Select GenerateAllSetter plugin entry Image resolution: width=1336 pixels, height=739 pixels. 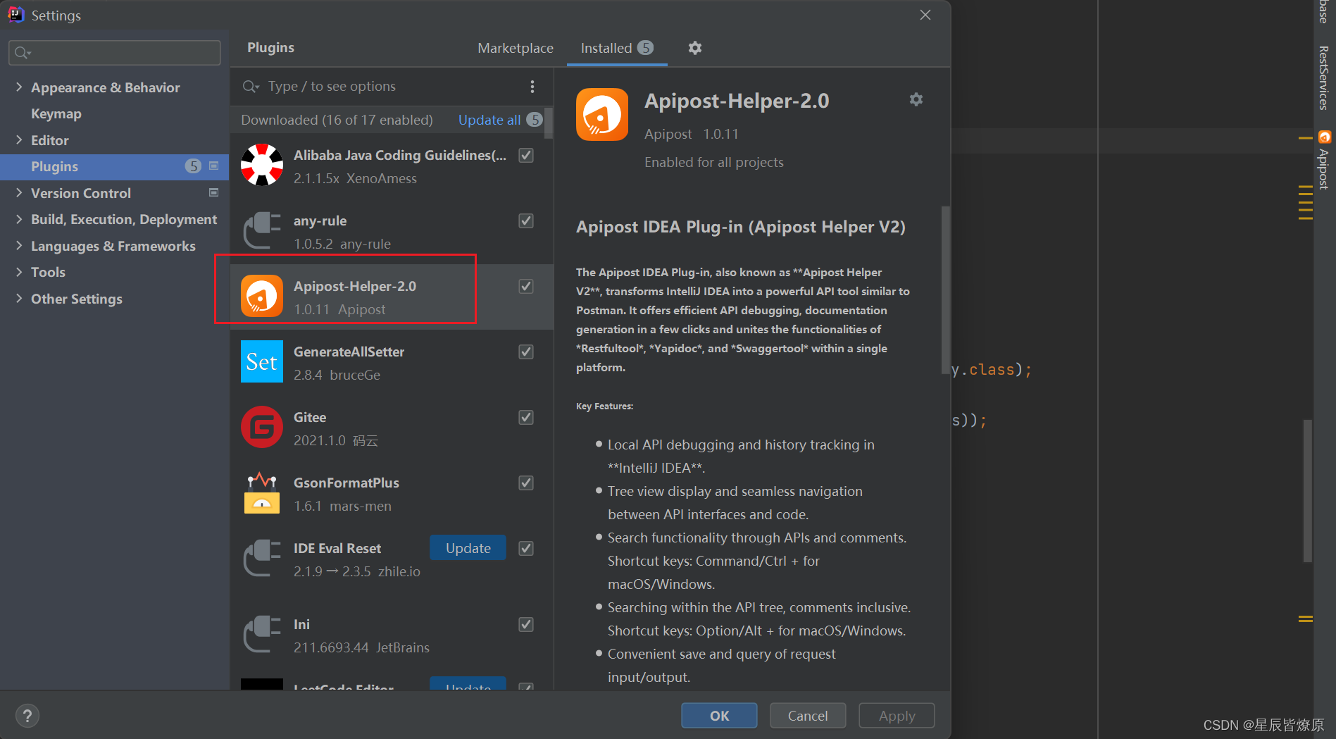392,361
